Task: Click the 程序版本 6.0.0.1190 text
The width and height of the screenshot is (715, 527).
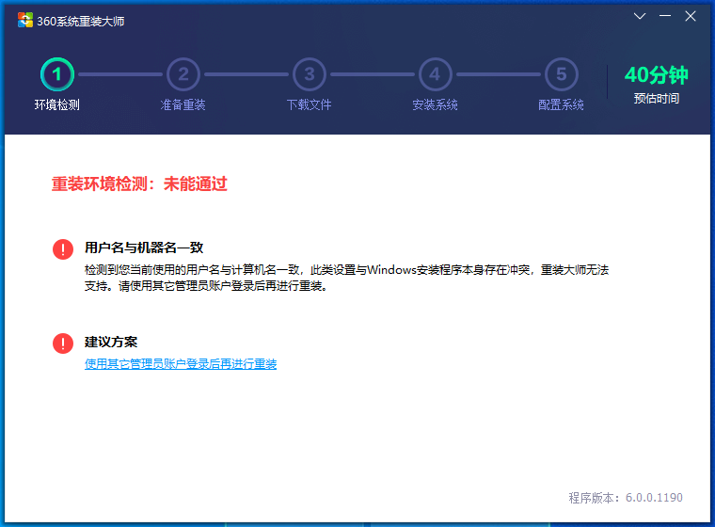Action: point(626,498)
